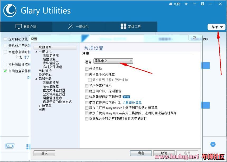Viewport: 227px width, 162px height.
Task: Select 修复无效的快捷方式 in the tree
Action: point(57,102)
